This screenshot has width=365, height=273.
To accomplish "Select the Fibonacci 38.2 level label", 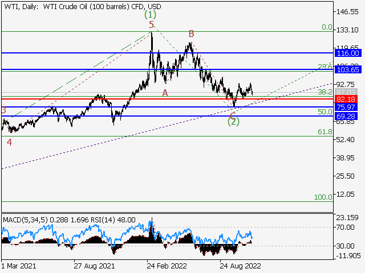I will 325,92.
